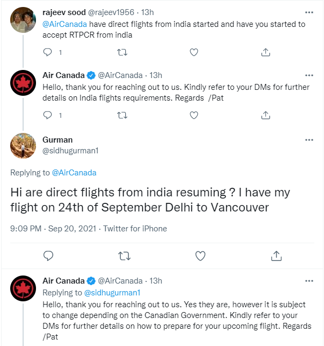Like rajeev sood's tweet
Image resolution: width=324 pixels, height=346 pixels.
click(x=195, y=52)
